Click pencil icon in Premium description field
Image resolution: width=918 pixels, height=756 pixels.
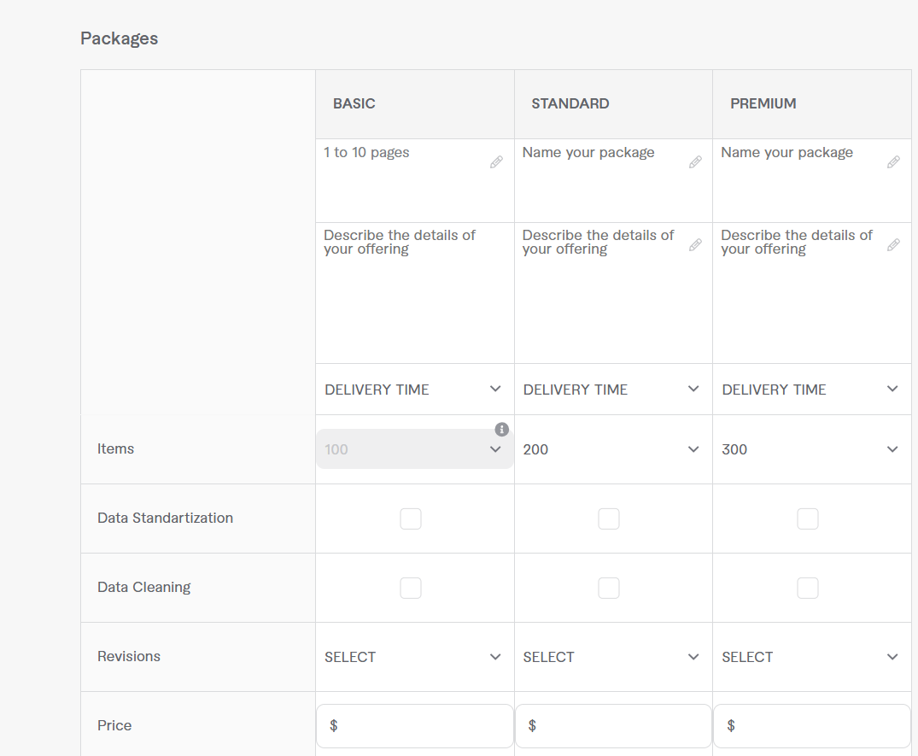click(893, 245)
